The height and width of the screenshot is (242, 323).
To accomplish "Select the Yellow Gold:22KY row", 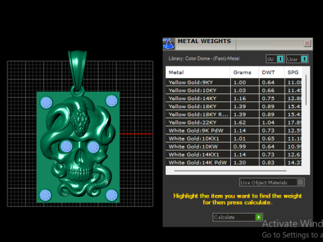I will click(x=234, y=122).
